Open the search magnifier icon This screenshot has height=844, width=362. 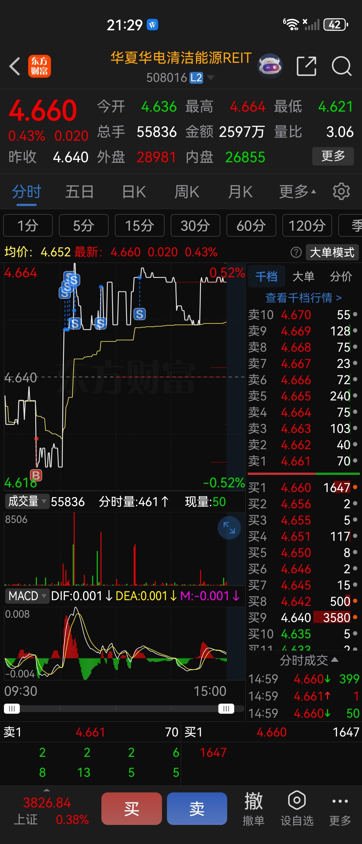(341, 66)
